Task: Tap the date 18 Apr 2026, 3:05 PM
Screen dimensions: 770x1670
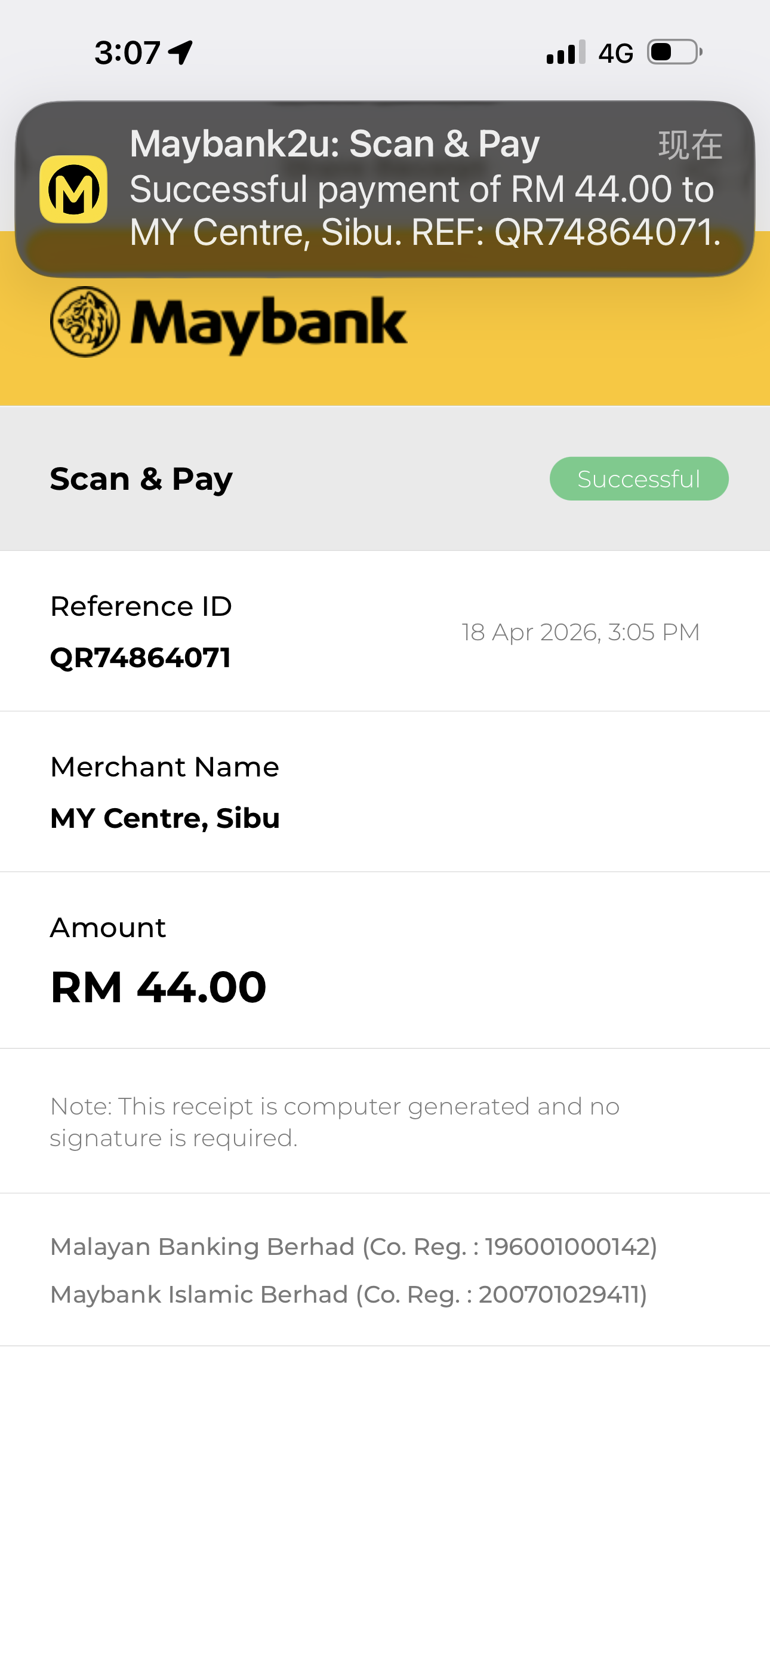Action: [x=580, y=632]
